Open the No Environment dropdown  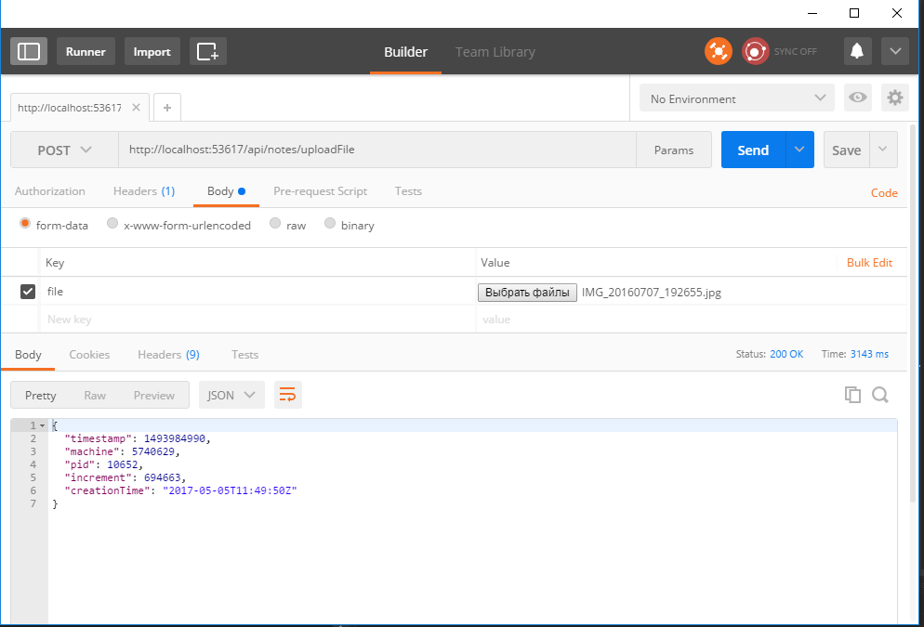point(736,98)
